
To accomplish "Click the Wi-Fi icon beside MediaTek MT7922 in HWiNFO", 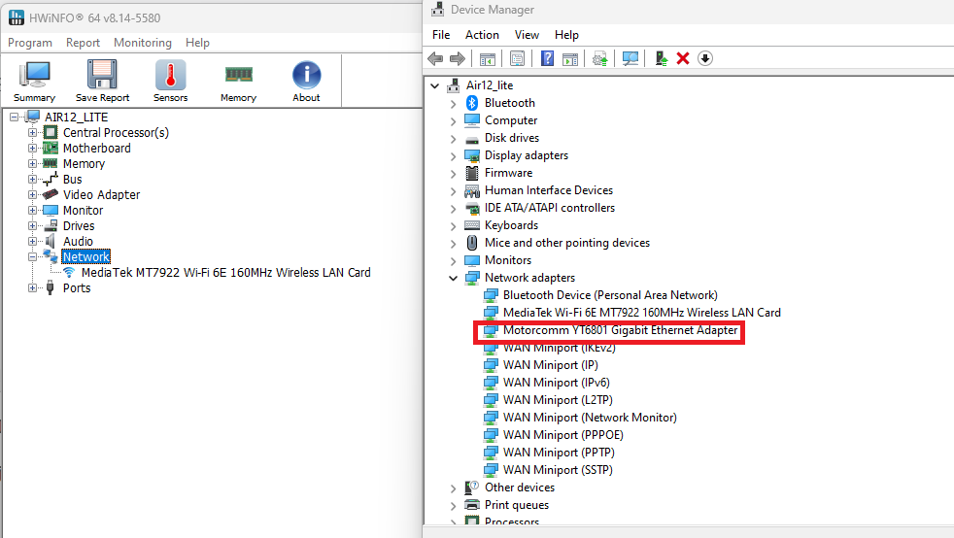I will [69, 272].
